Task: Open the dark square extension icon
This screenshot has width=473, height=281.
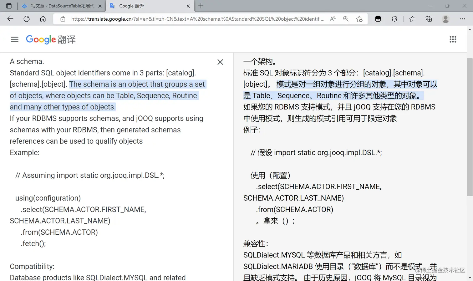Action: 378,19
